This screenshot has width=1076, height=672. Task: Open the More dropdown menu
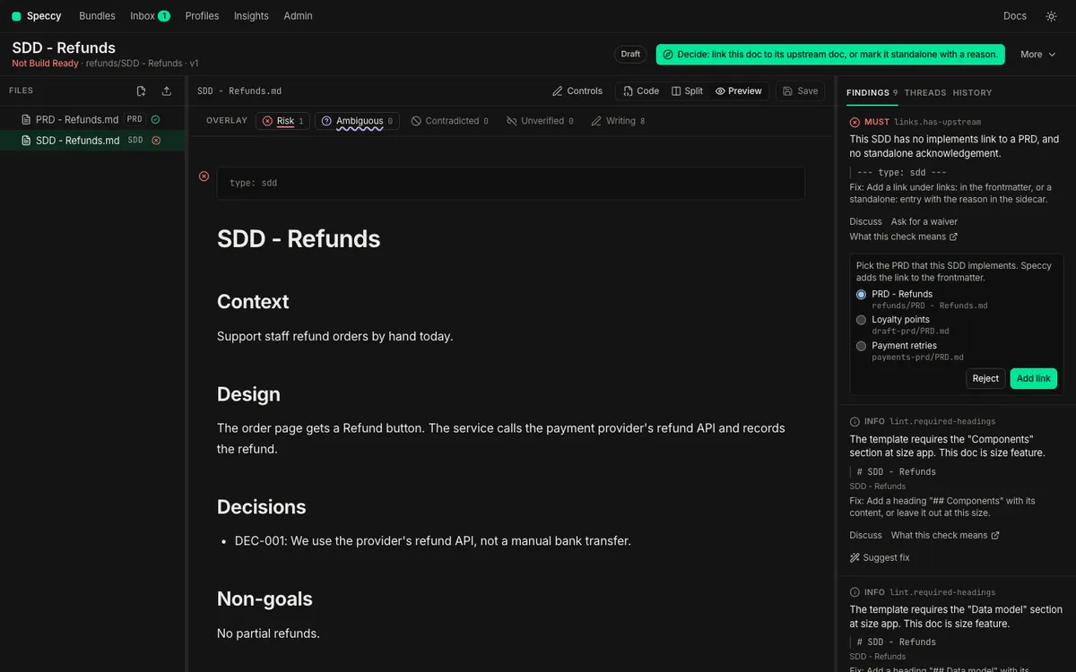click(x=1038, y=55)
